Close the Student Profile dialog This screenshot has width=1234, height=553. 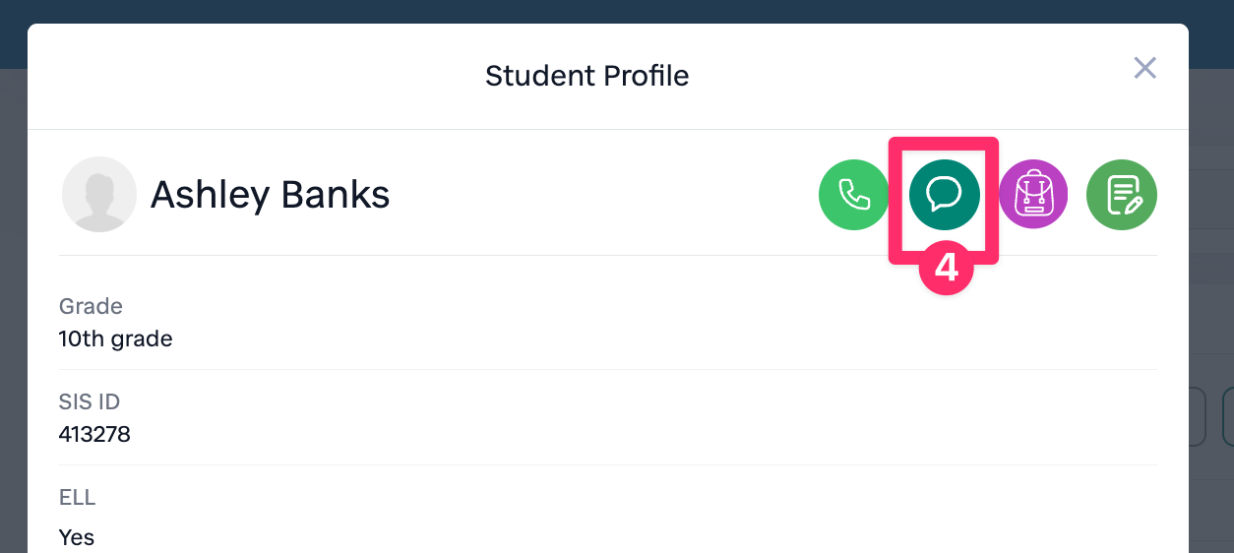click(x=1144, y=68)
